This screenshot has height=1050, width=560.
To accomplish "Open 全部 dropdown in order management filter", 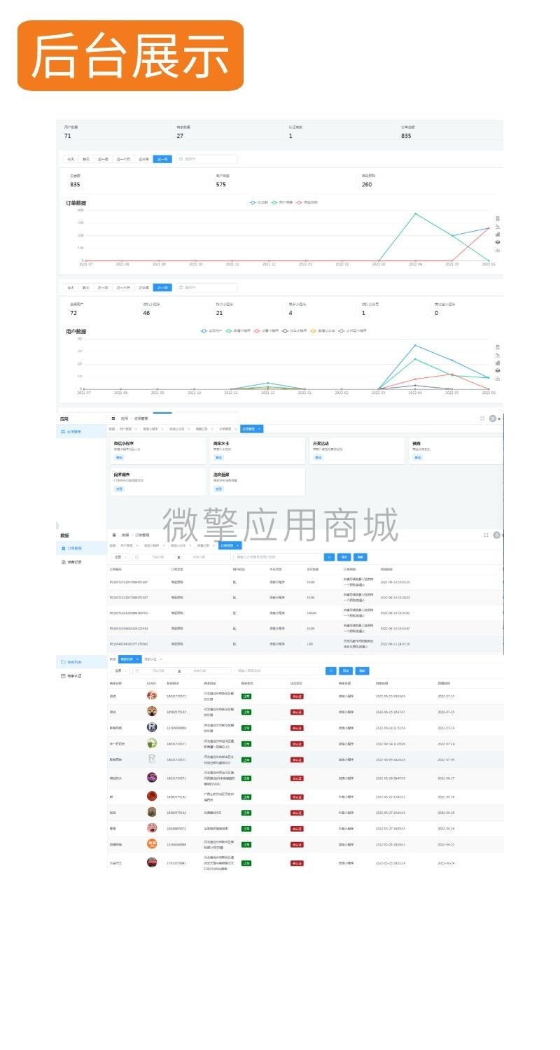I will tap(120, 557).
